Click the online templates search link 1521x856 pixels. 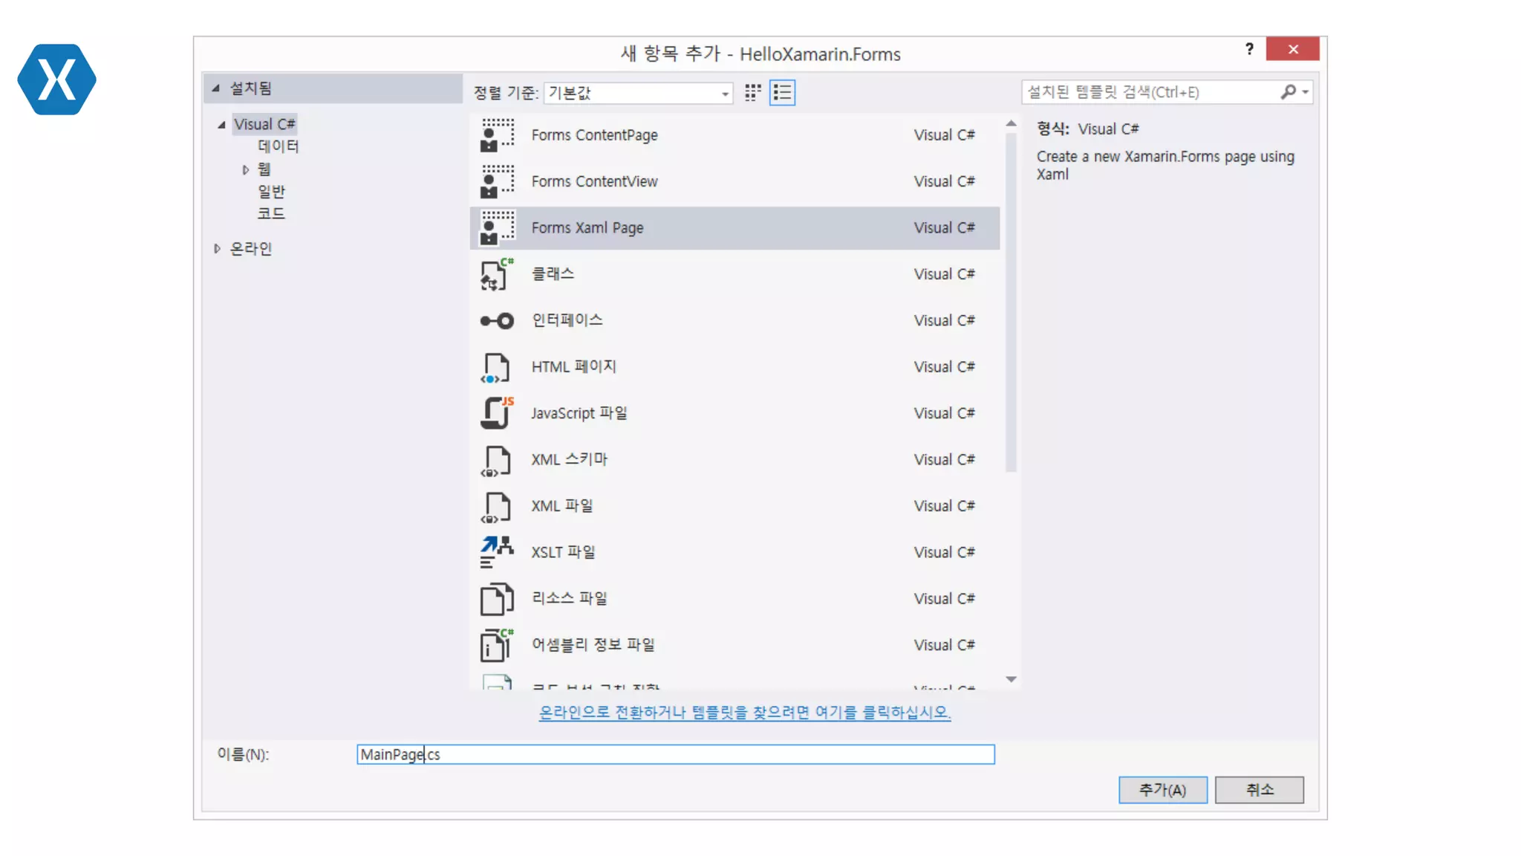[x=744, y=713]
